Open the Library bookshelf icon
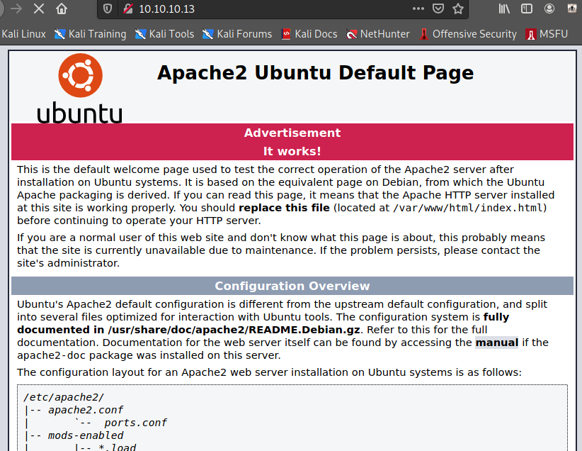The width and height of the screenshot is (582, 451). pyautogui.click(x=504, y=9)
